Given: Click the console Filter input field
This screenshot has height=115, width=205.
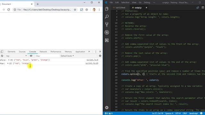Looking at the screenshot, I should point(47,56).
